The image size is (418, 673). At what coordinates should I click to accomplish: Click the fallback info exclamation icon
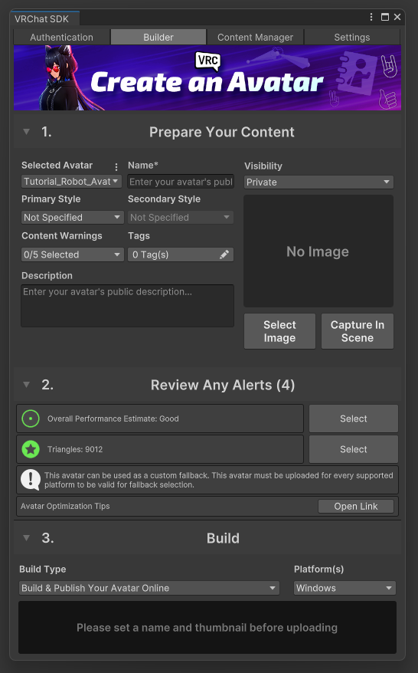click(x=31, y=479)
